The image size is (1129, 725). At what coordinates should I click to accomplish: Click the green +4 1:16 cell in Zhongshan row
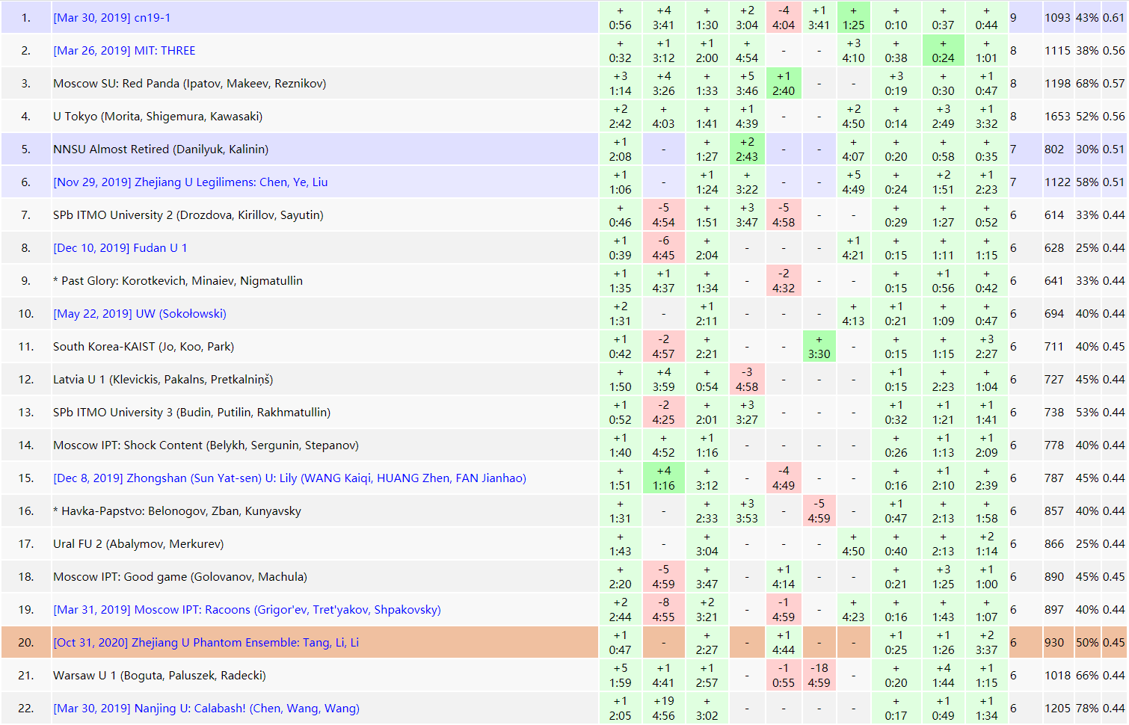663,478
